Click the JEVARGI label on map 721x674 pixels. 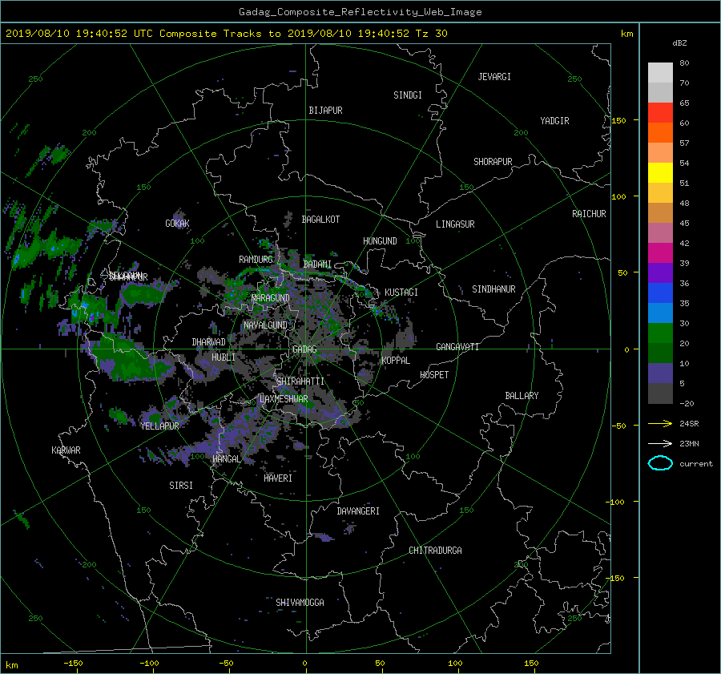pos(494,77)
